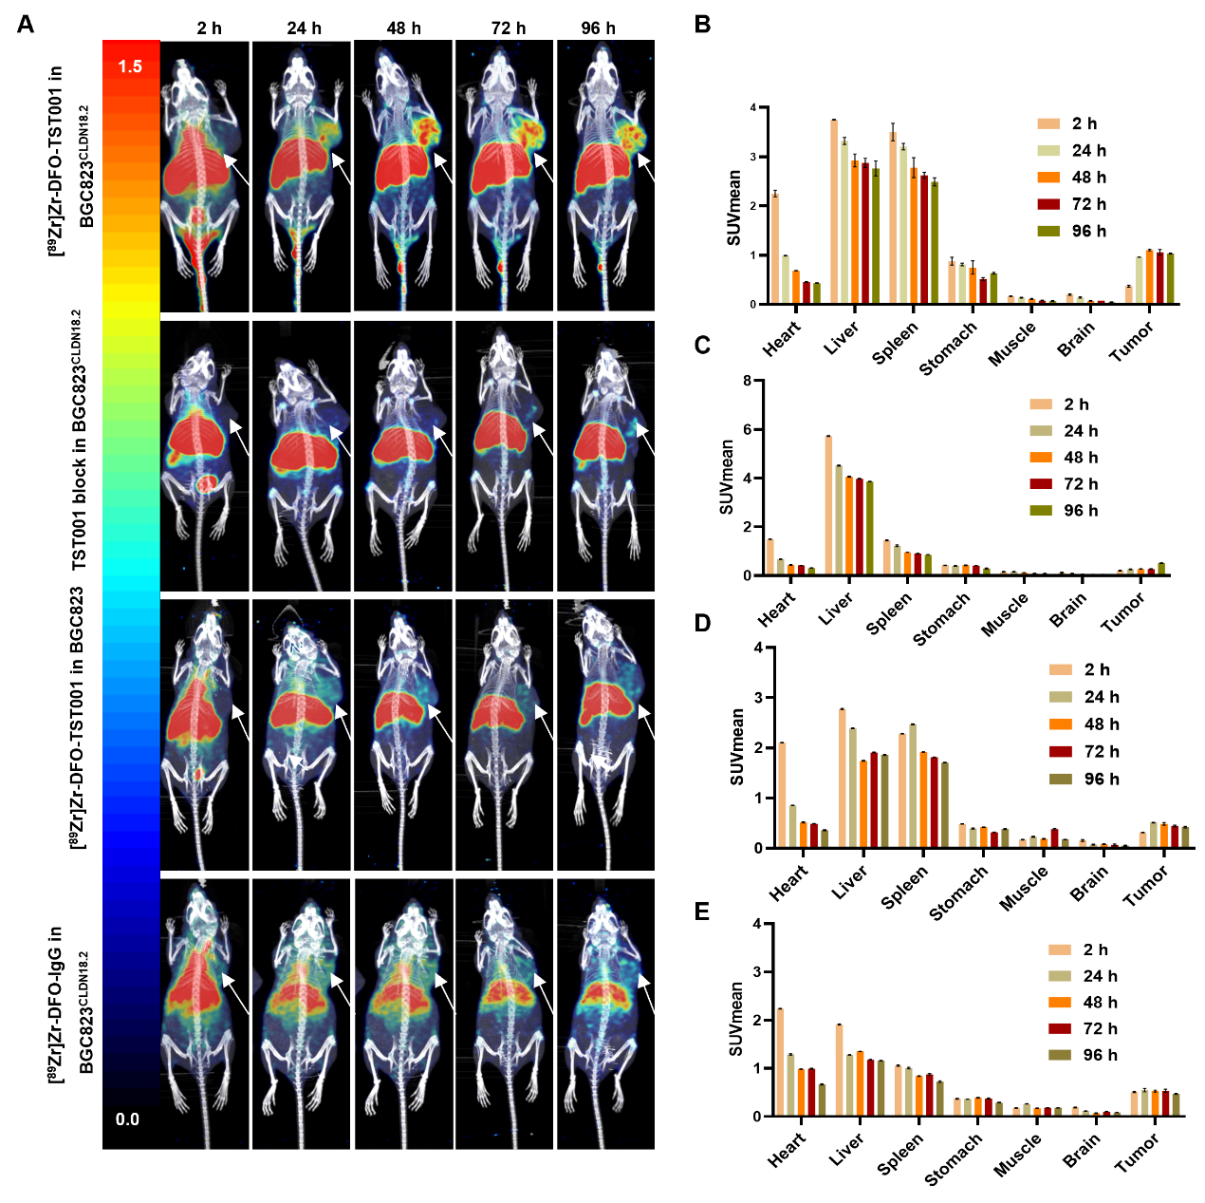This screenshot has height=1203, width=1205.
Task: Open the 96 h mouse scan in IgG row
Action: click(605, 1013)
